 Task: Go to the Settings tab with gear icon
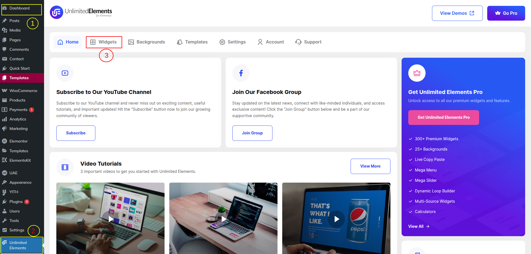coord(232,42)
